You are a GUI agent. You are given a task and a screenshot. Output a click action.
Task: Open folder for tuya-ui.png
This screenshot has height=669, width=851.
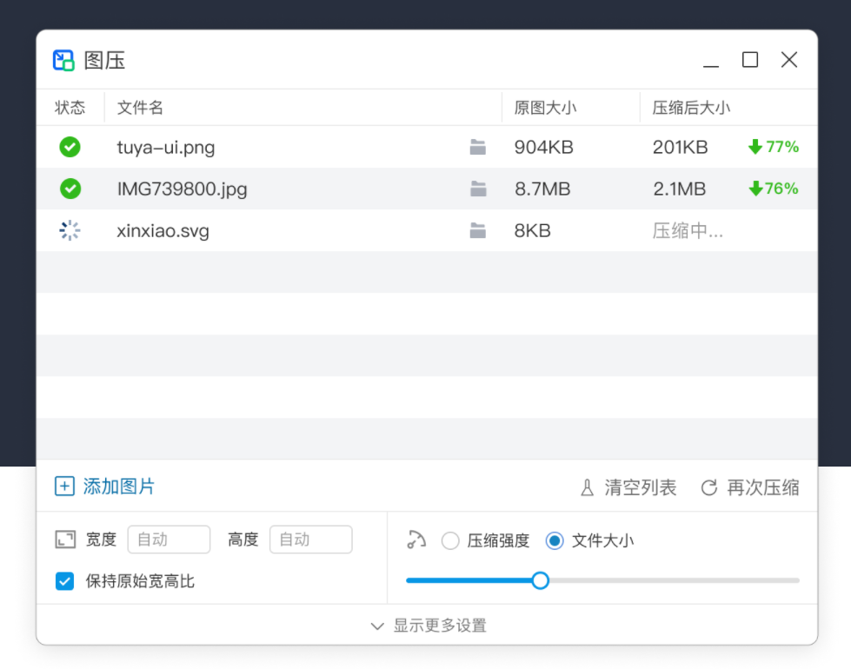pos(477,147)
